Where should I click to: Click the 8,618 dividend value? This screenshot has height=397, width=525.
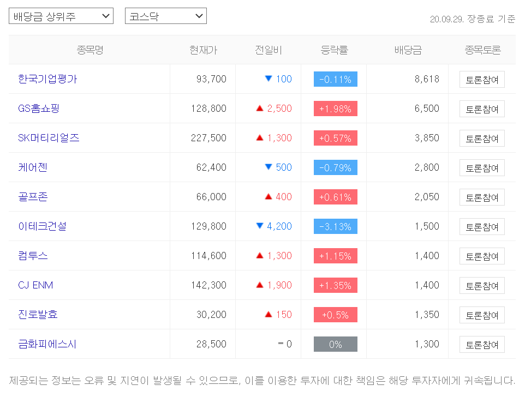(x=427, y=79)
